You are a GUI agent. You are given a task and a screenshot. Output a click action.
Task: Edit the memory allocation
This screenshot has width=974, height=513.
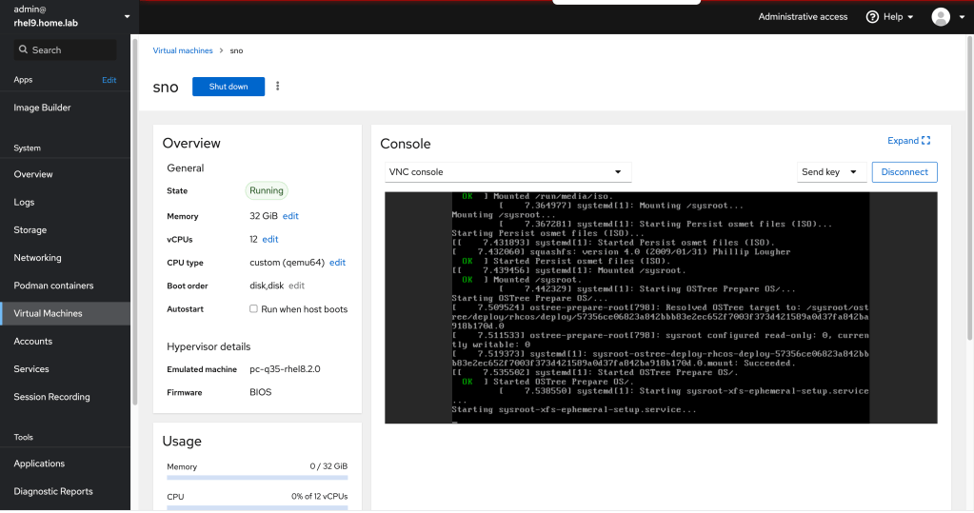290,216
